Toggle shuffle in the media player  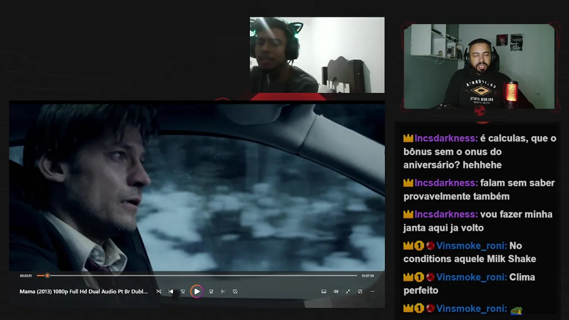(x=159, y=292)
